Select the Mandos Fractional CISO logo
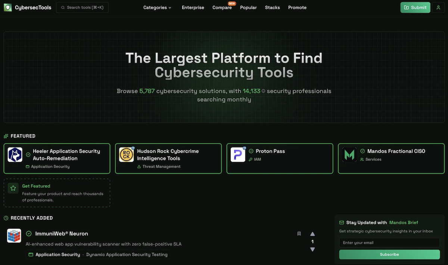 coord(349,154)
